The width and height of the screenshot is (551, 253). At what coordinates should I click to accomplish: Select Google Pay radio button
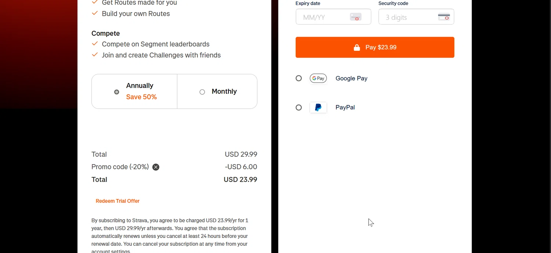299,78
